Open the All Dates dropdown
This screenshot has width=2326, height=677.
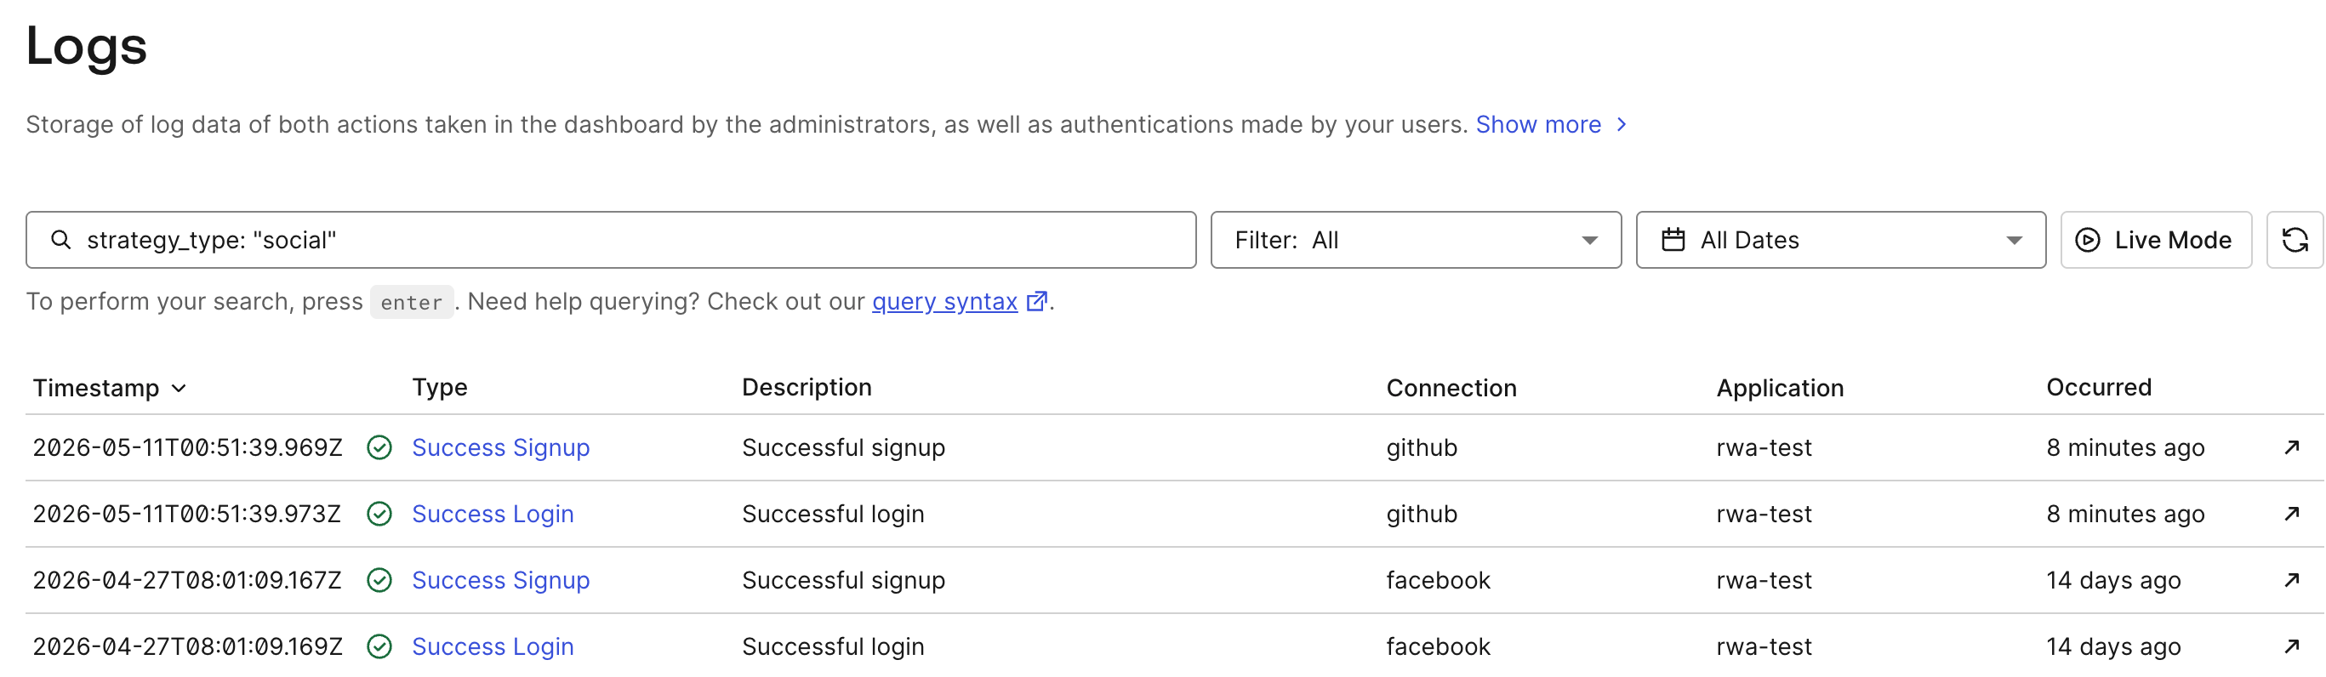[1840, 240]
